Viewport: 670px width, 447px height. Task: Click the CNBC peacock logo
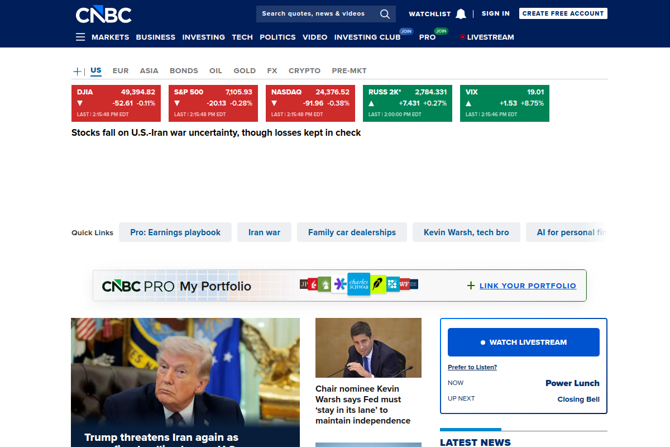pyautogui.click(x=104, y=14)
